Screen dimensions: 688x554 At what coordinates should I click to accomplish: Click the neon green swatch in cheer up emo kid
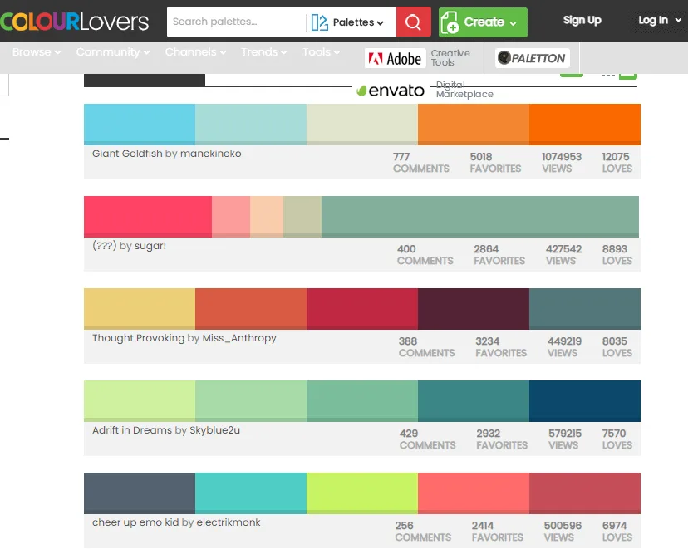[362, 493]
